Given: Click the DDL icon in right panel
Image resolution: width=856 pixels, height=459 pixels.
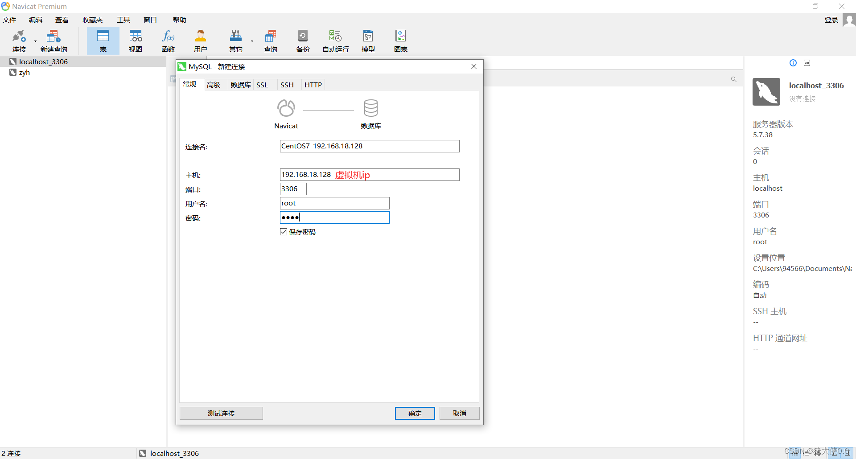Looking at the screenshot, I should pos(807,63).
